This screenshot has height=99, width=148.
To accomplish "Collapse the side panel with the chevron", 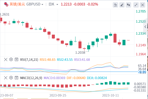I will pyautogui.click(x=146, y=27).
